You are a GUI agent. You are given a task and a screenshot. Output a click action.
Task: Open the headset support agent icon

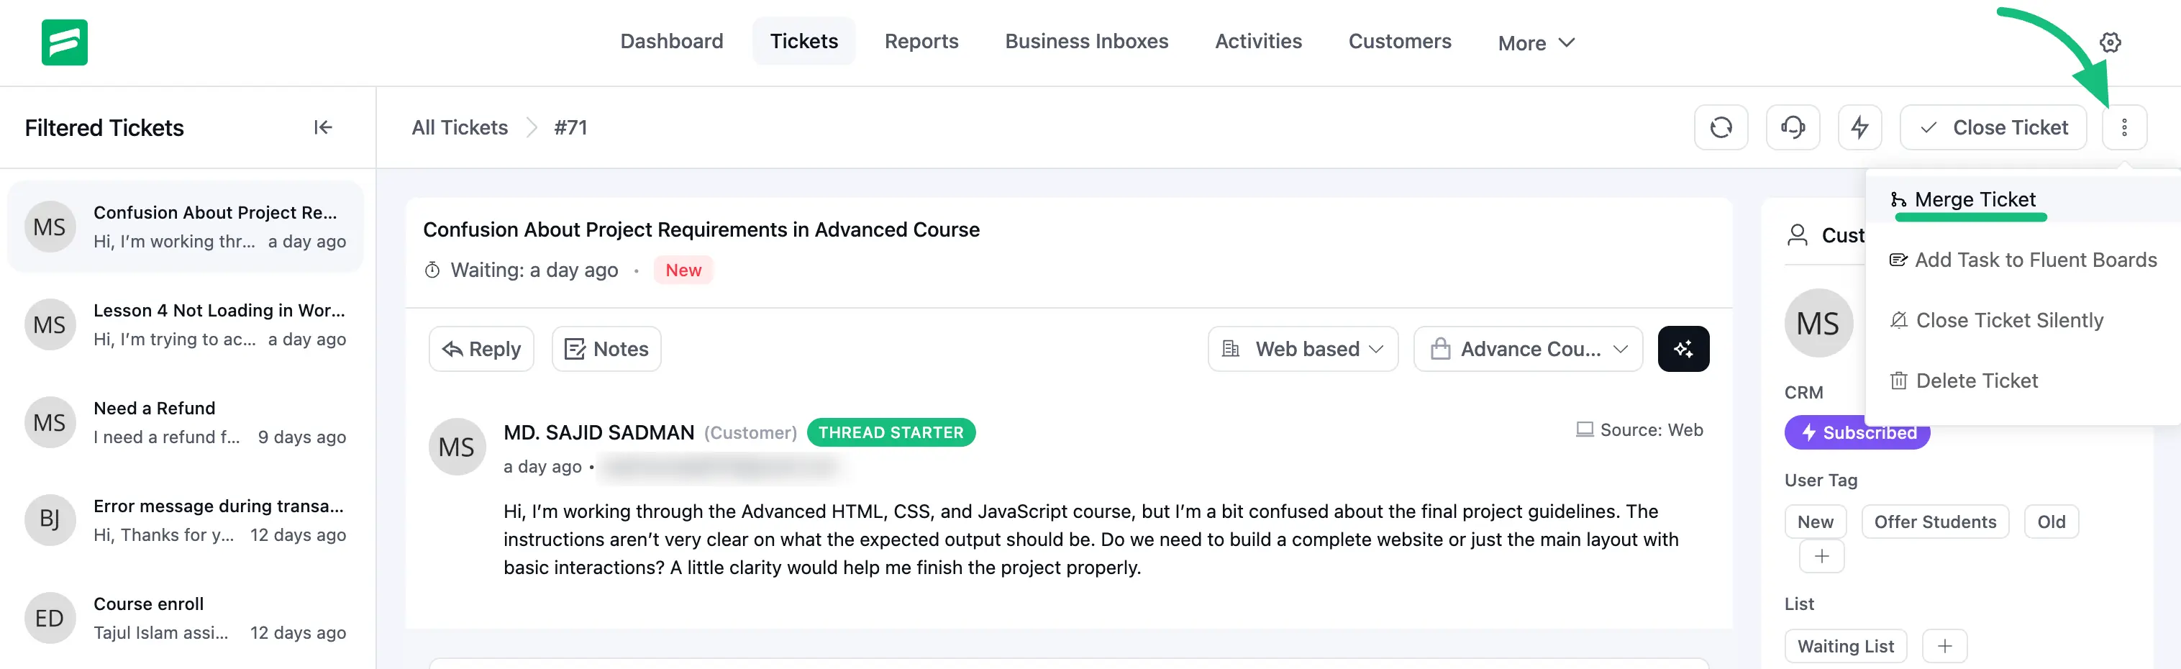click(x=1793, y=127)
